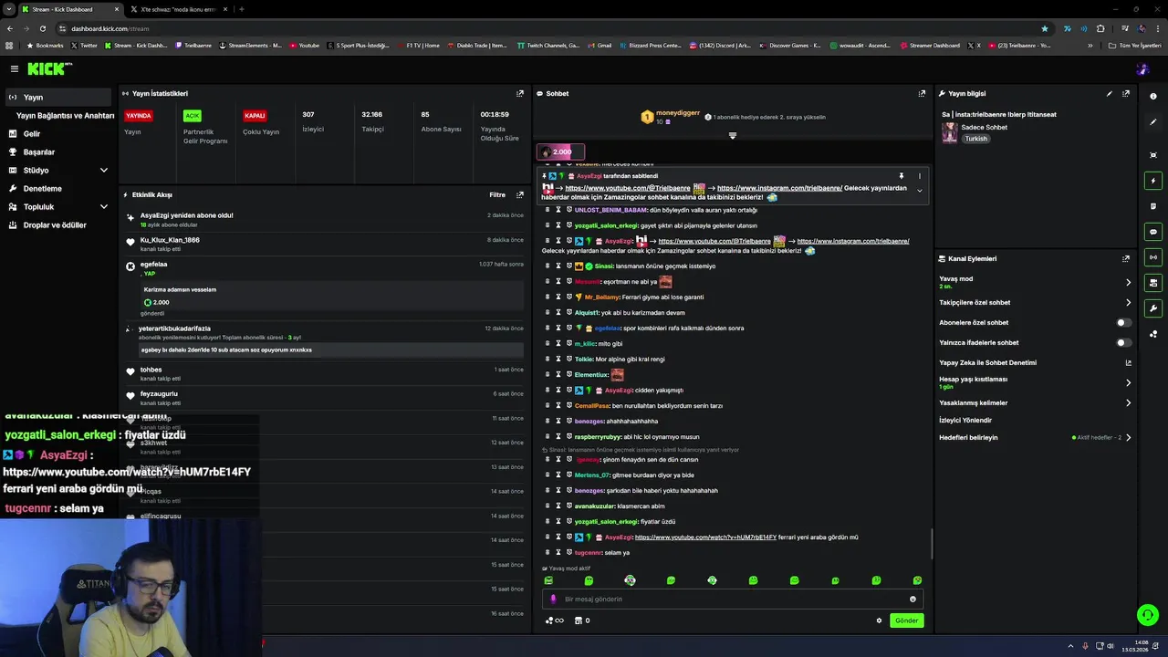Screen dimensions: 1168x657
Task: Open the hamburger menu beside the Kick logo
Action: 15,68
